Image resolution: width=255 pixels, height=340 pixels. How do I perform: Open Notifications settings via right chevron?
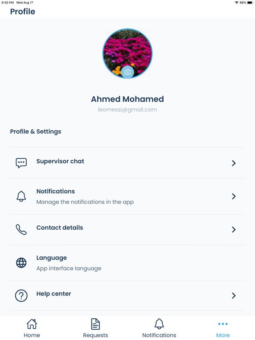tap(234, 196)
